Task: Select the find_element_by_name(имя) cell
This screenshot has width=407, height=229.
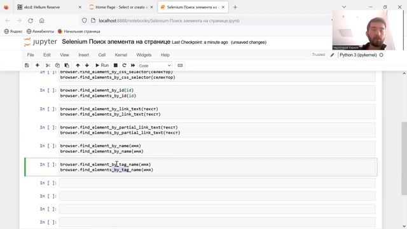Action: point(217,148)
